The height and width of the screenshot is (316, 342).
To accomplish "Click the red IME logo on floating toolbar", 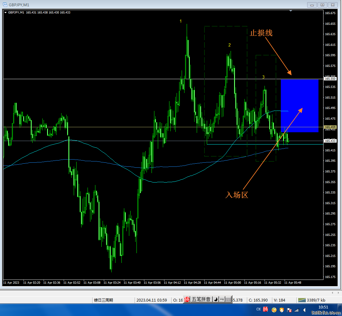I will pyautogui.click(x=187, y=299).
